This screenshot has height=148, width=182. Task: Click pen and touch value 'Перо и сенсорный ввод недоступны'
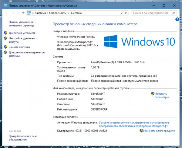point(114,81)
